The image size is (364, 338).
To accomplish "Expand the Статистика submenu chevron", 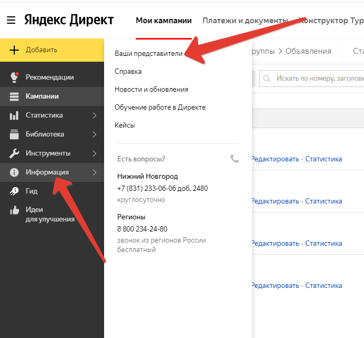I will click(x=94, y=115).
